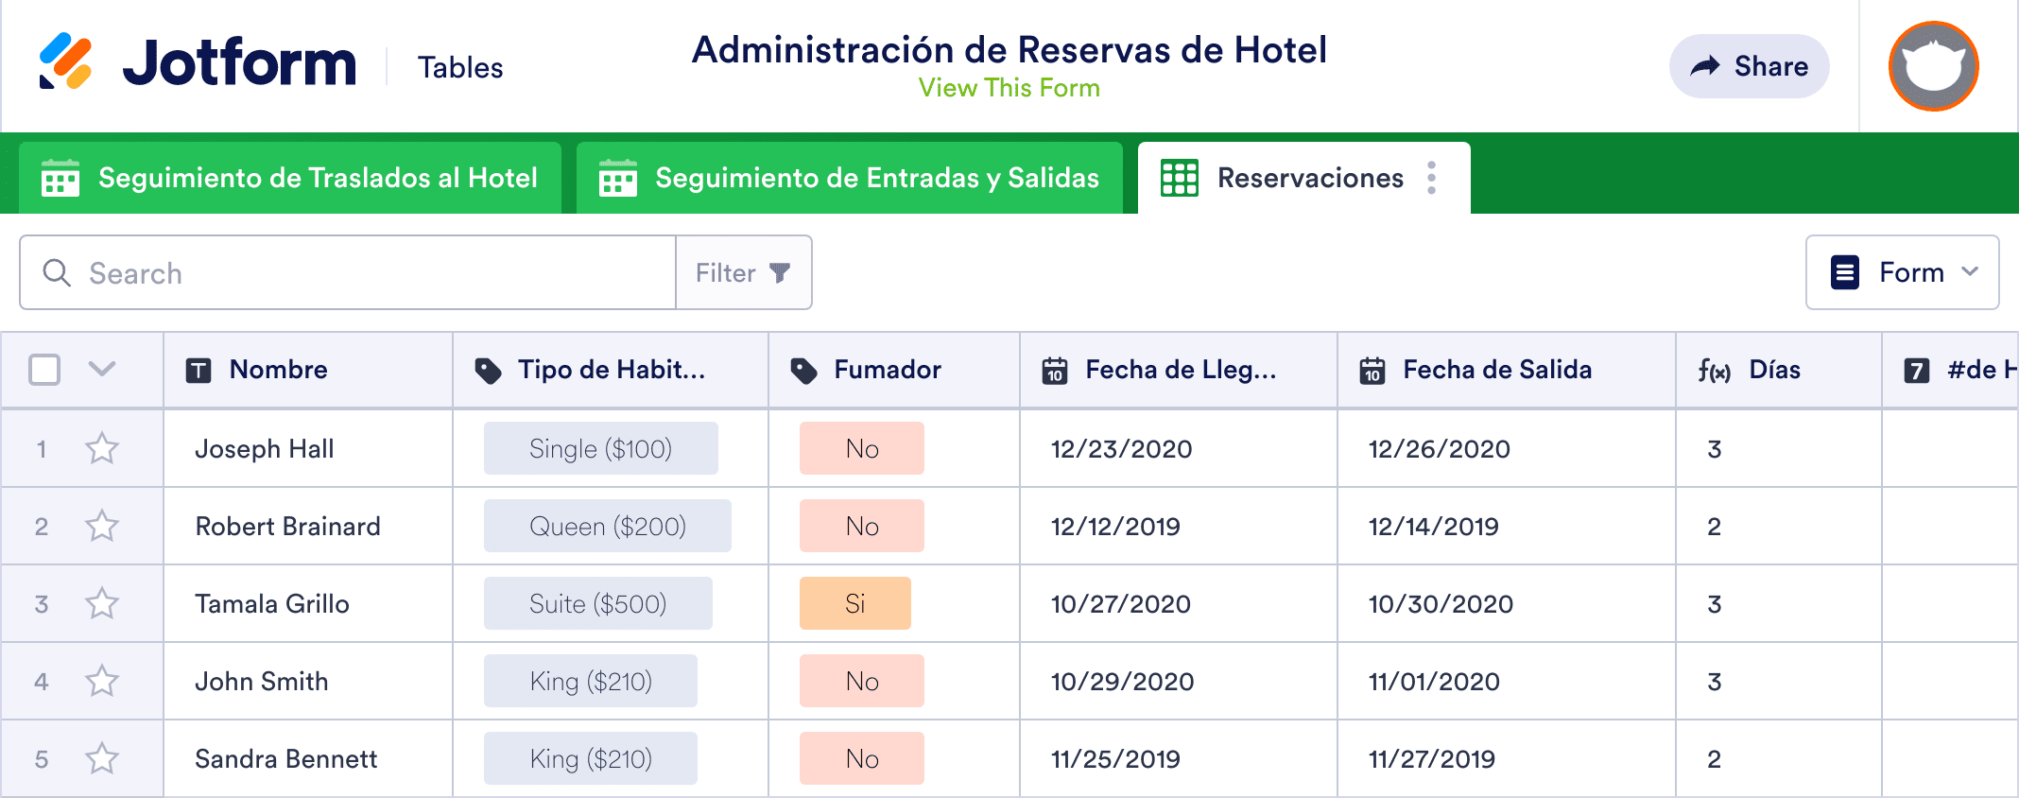Star the Joseph Hall row

click(x=101, y=448)
